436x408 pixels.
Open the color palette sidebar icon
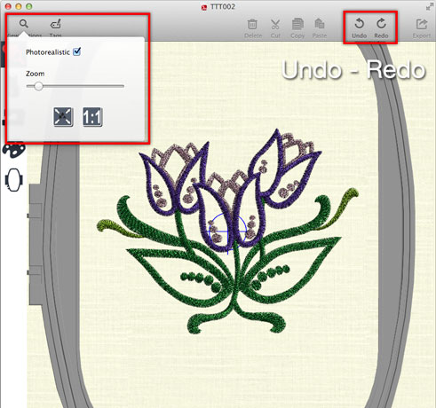pyautogui.click(x=13, y=150)
